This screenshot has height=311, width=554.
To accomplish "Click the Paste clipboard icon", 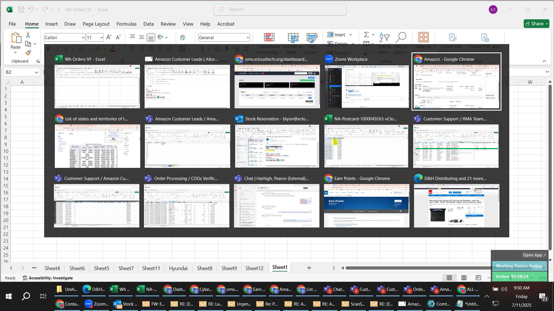I will [x=16, y=38].
